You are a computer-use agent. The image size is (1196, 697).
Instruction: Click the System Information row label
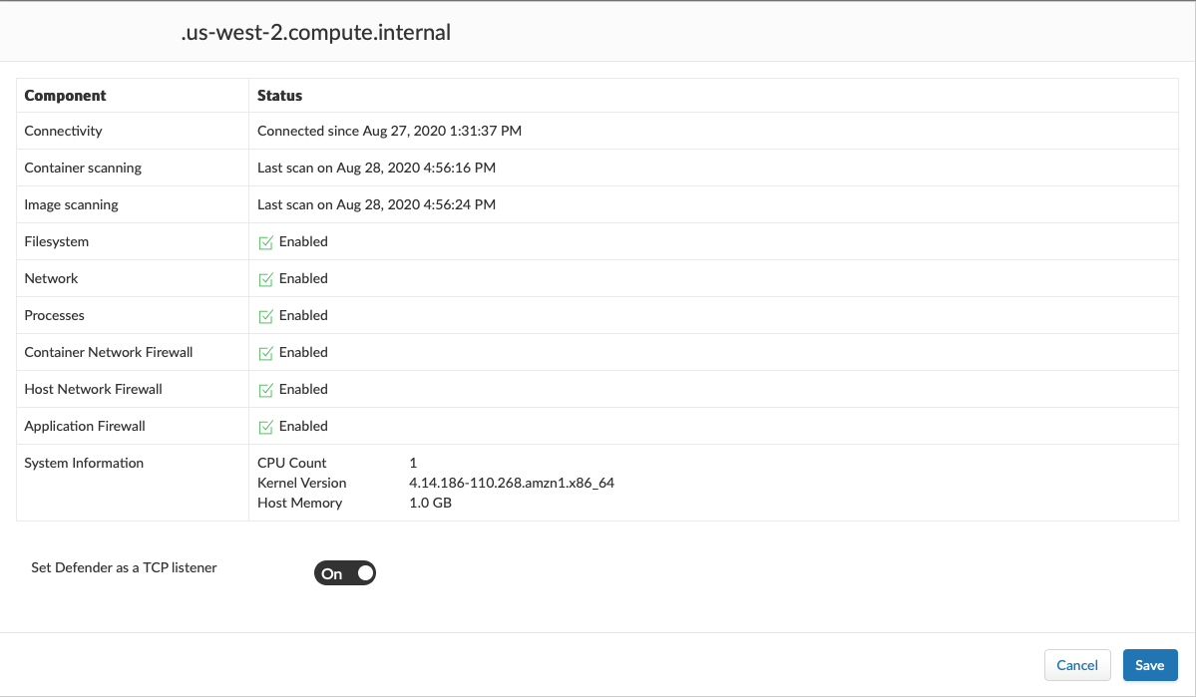click(x=84, y=463)
